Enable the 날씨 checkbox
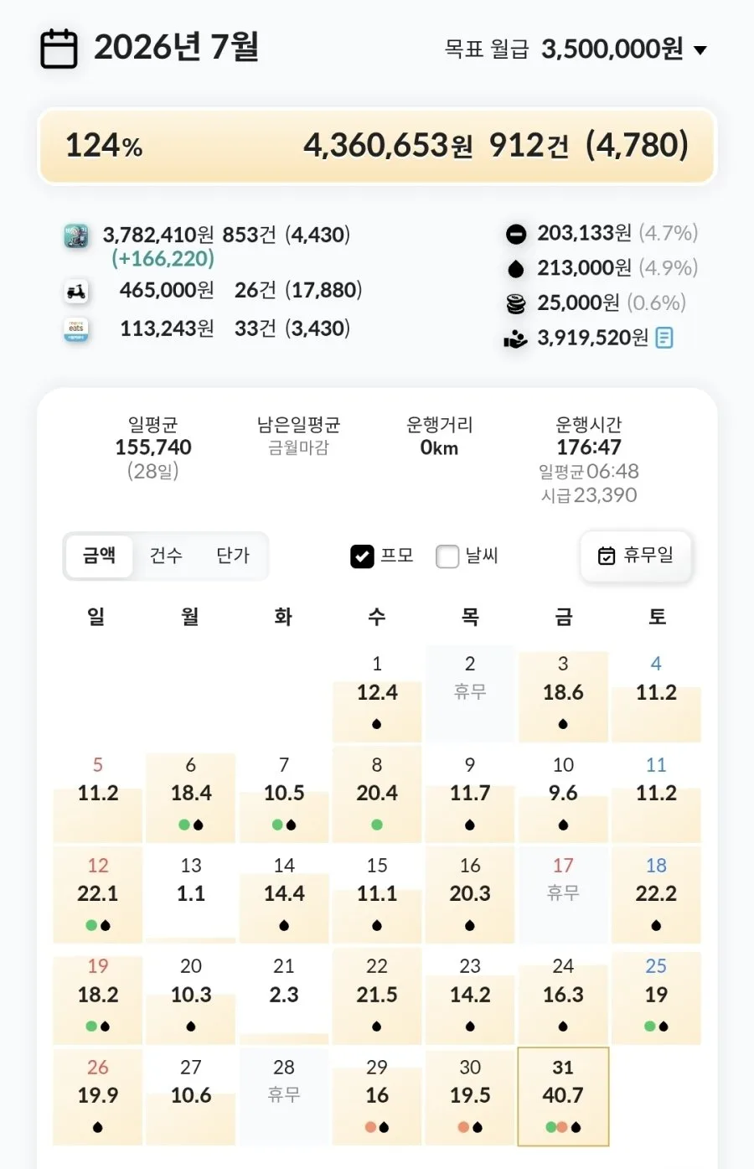The height and width of the screenshot is (1169, 754). click(447, 556)
